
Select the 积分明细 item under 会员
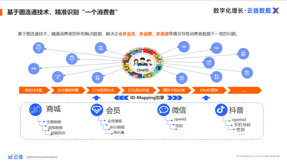[117, 127]
